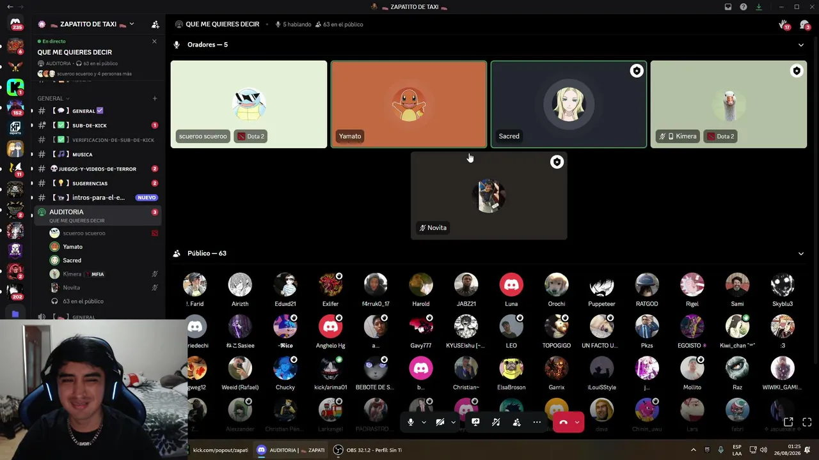
Task: Pop out the stage window
Action: (788, 422)
